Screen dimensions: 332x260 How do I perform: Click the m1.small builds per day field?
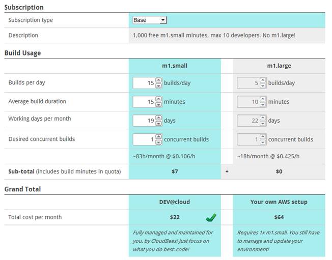click(144, 83)
